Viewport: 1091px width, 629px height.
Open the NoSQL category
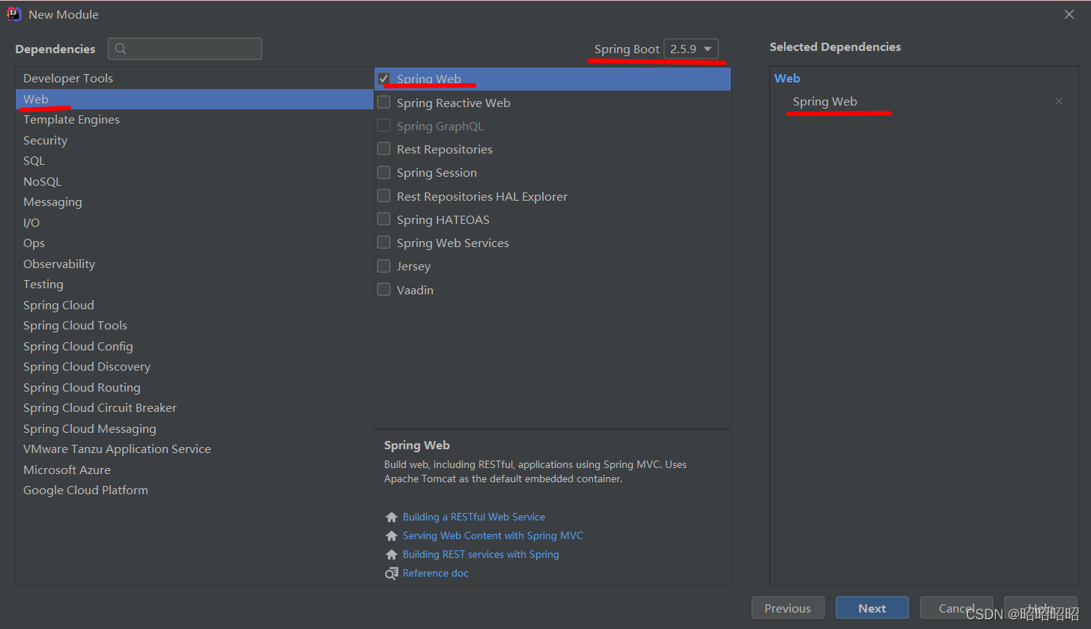(194, 181)
